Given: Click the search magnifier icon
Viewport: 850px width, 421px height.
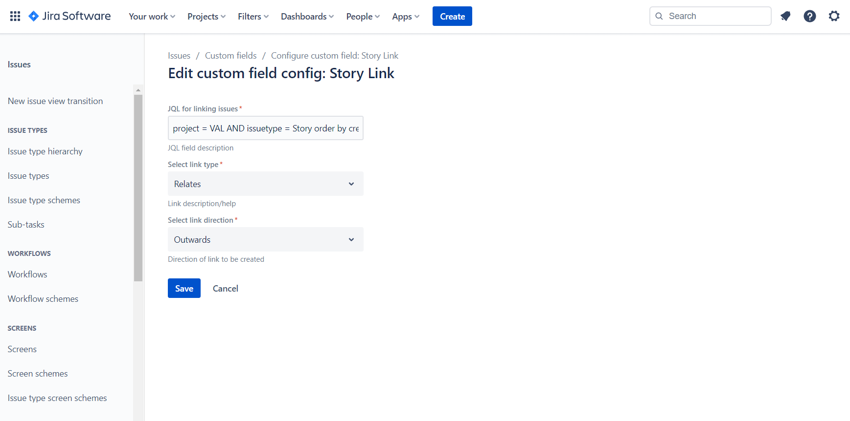Looking at the screenshot, I should coord(659,16).
